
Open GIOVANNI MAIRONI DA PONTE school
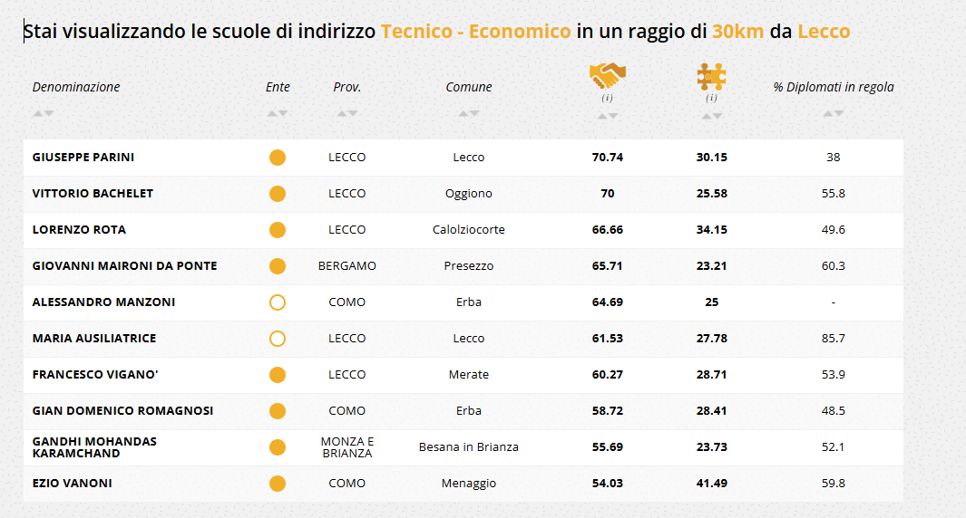point(124,266)
